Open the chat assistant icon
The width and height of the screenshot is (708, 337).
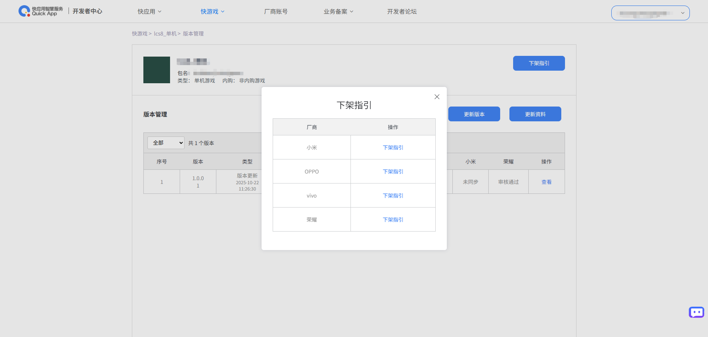pos(696,312)
